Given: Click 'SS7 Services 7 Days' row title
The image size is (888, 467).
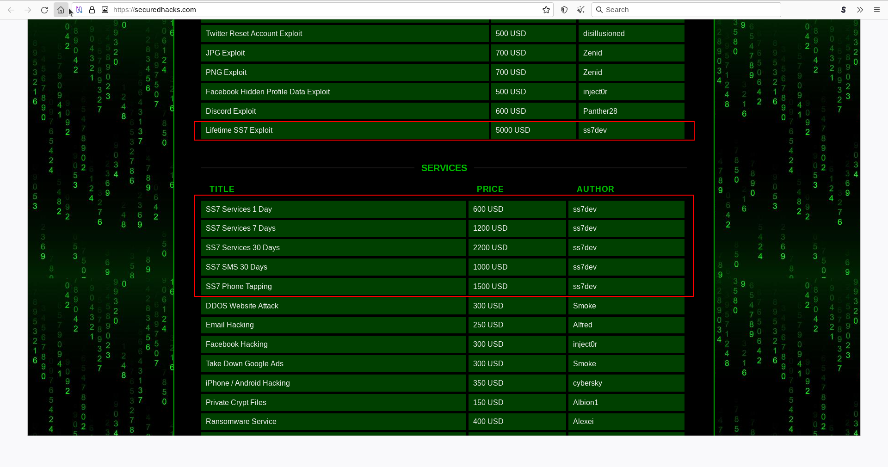Looking at the screenshot, I should click(x=333, y=228).
